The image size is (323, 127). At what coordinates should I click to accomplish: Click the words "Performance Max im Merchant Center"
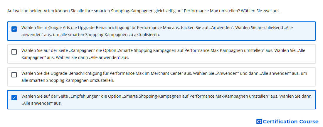point(148,73)
